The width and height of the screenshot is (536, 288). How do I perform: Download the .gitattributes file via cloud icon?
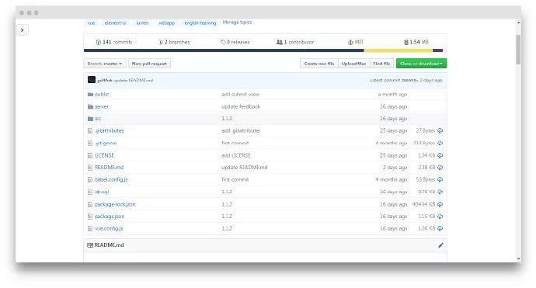coord(440,130)
